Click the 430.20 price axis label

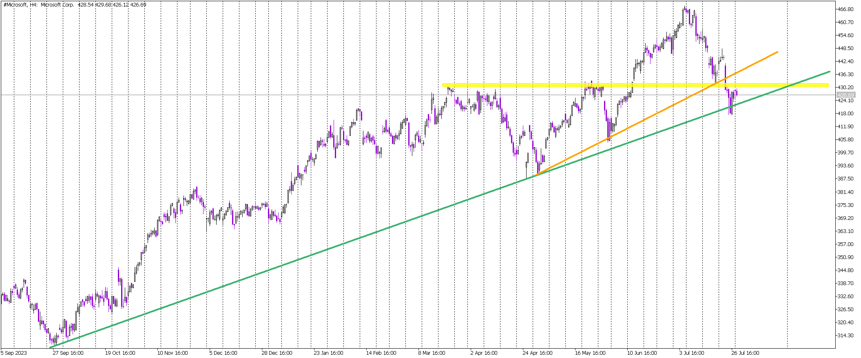coord(845,87)
